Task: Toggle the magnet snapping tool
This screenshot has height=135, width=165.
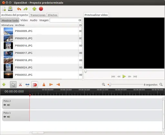Action: tap(34, 85)
